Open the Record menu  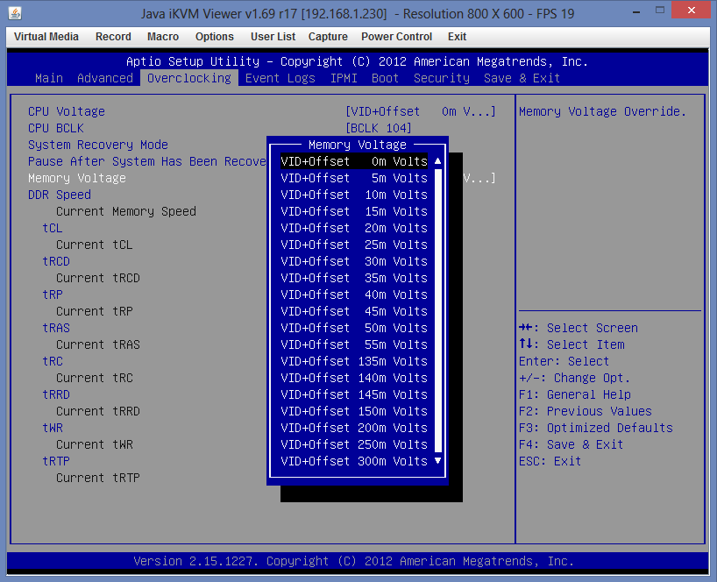click(x=113, y=37)
